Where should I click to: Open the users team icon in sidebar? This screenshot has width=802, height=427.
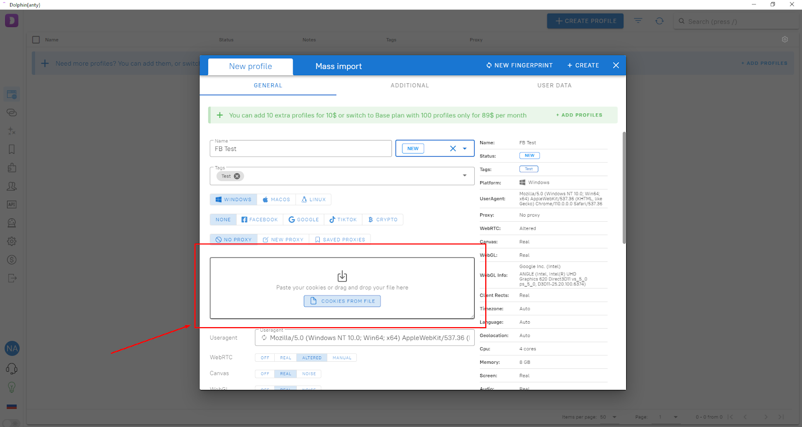[x=12, y=186]
